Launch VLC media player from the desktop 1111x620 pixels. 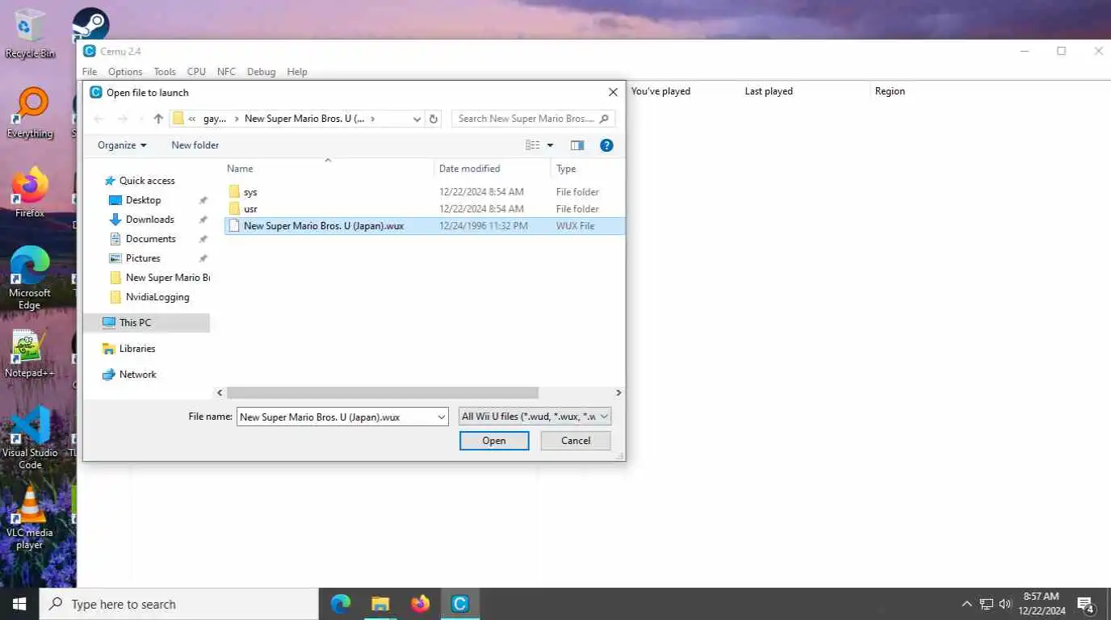pos(30,517)
